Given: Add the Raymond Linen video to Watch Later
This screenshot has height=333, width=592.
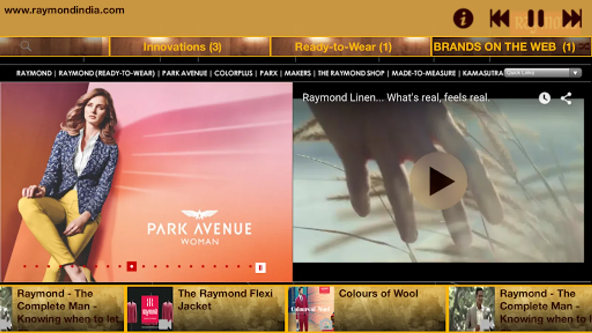Looking at the screenshot, I should pyautogui.click(x=544, y=98).
